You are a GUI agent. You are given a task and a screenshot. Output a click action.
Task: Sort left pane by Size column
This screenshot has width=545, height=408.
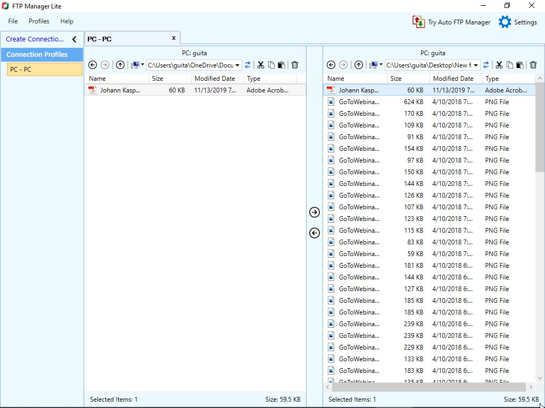coord(170,79)
